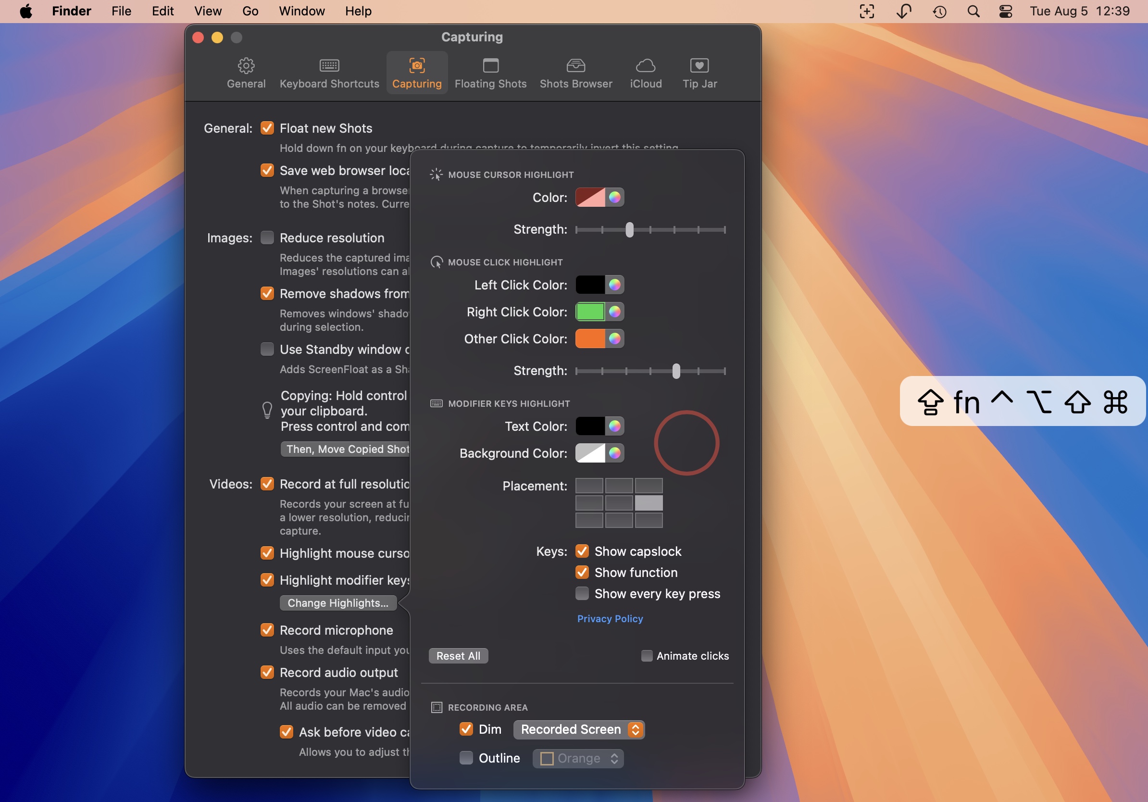Image resolution: width=1148 pixels, height=802 pixels.
Task: Open color wheel for Left Click Color
Action: 614,285
